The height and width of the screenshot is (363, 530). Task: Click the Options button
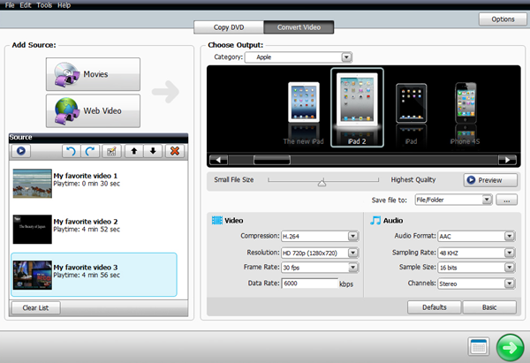pyautogui.click(x=503, y=19)
